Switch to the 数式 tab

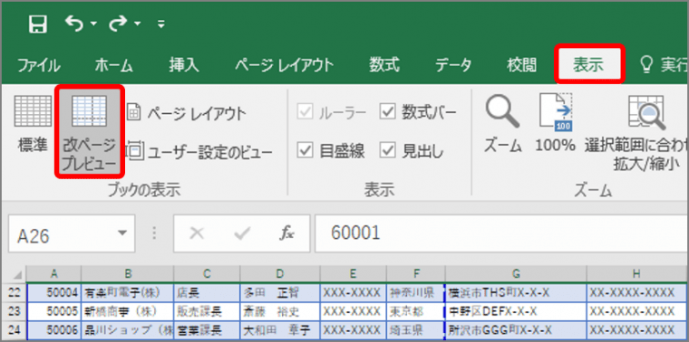[x=384, y=66]
